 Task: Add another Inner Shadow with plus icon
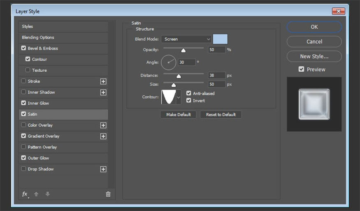click(103, 93)
